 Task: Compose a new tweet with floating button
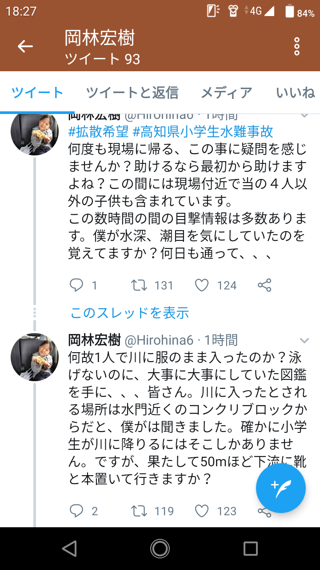tap(281, 488)
